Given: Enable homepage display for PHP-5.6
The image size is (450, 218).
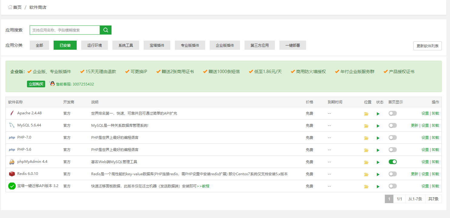Looking at the screenshot, I should [x=393, y=150].
